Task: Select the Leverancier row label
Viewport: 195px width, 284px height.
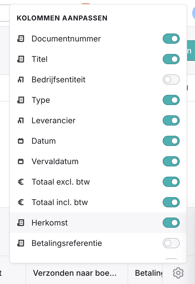Action: tap(53, 120)
